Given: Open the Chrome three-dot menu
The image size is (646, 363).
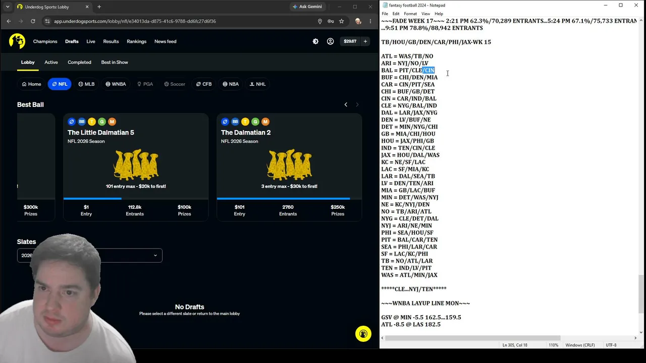Looking at the screenshot, I should pyautogui.click(x=370, y=21).
